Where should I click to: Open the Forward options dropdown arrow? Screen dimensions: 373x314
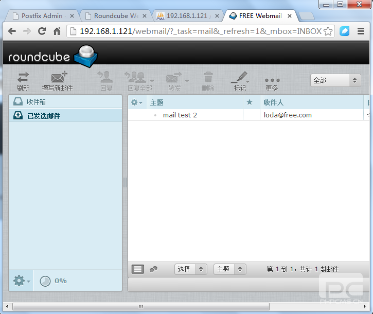(x=187, y=81)
